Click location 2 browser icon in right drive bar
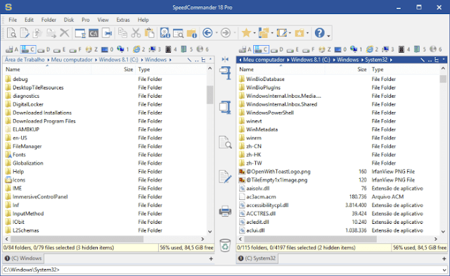Screen dimensions: 450x276 372,49
